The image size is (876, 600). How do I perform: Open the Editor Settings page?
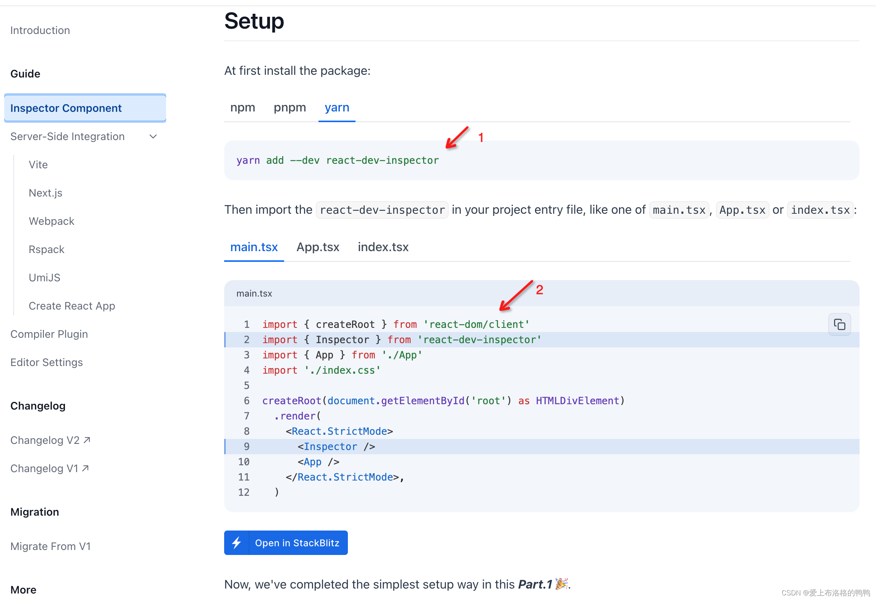(x=47, y=363)
